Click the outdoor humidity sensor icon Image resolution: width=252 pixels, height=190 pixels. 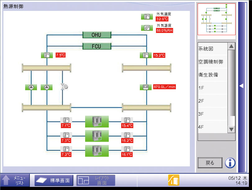click(x=147, y=28)
